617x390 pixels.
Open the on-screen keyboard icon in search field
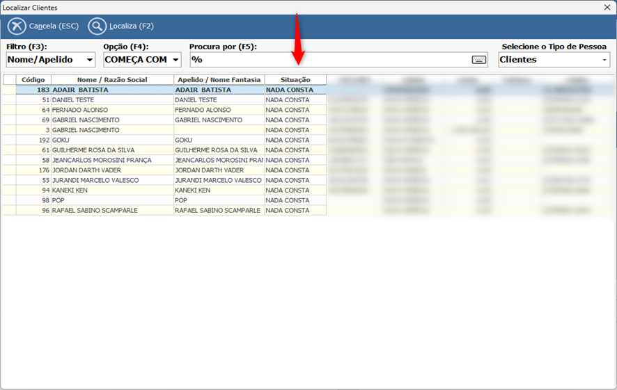click(479, 60)
